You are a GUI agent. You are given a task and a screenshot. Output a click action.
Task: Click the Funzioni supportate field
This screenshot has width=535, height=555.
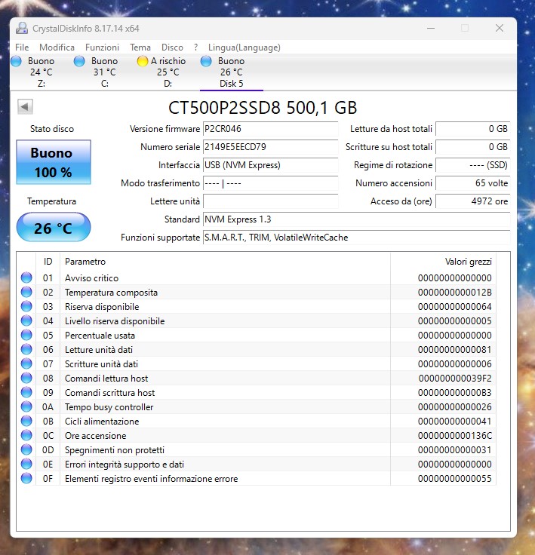356,238
